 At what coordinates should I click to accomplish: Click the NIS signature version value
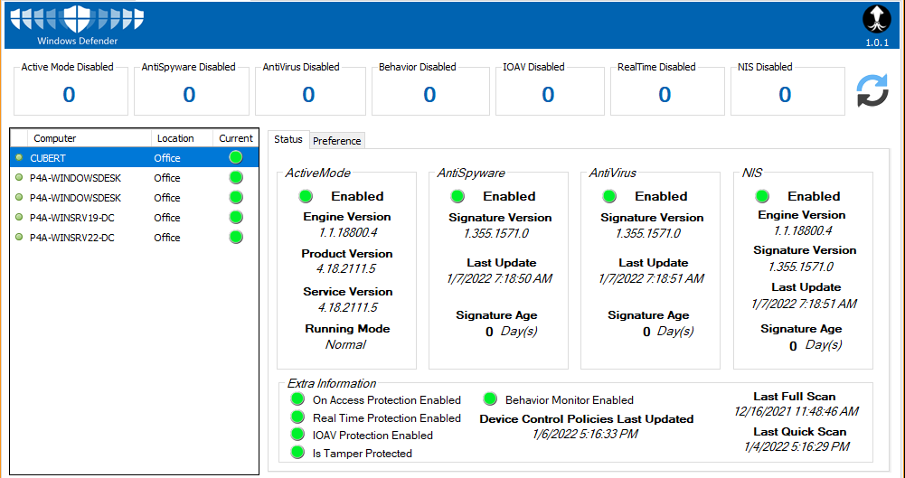801,267
